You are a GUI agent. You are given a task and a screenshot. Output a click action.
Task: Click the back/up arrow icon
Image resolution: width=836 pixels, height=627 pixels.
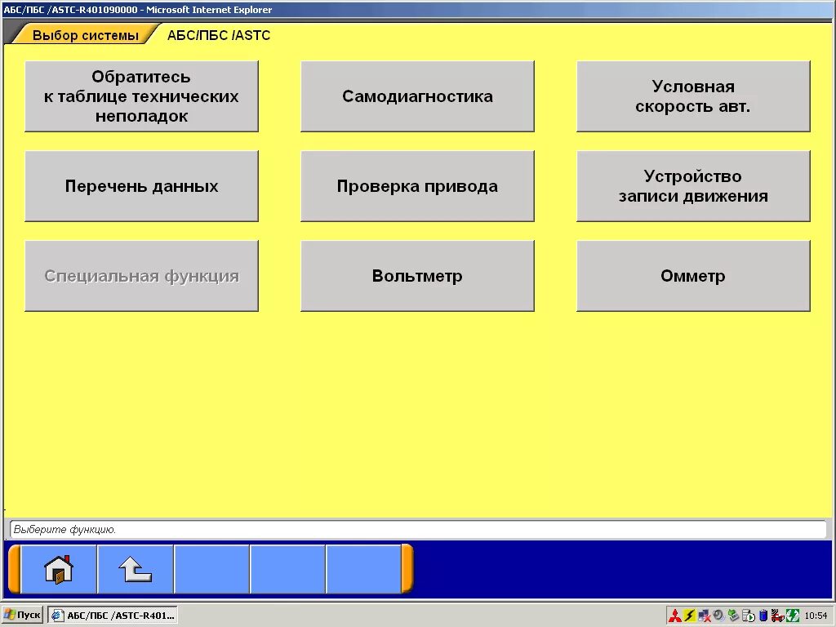[135, 569]
